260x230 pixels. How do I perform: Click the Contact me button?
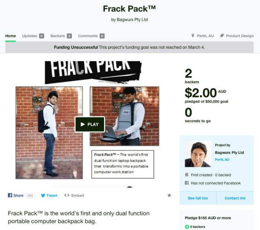(235, 198)
